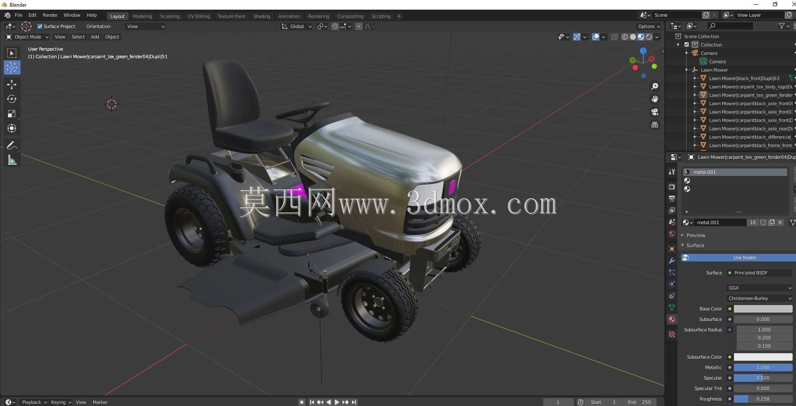Switch to the Modeling workspace tab
Screen dimensions: 796x406
[x=142, y=16]
